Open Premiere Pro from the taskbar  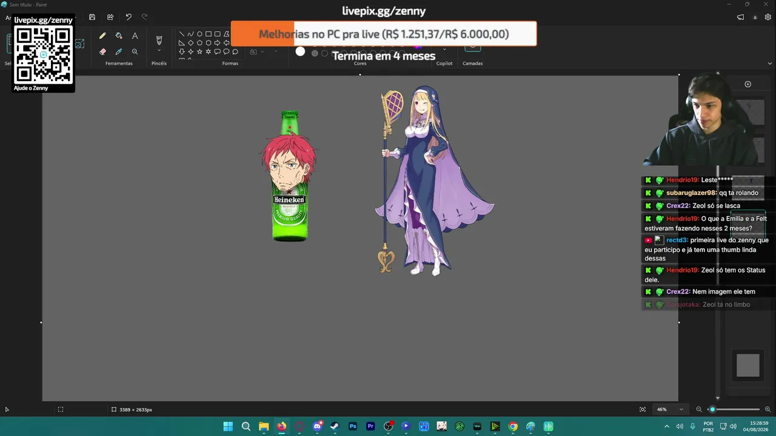pos(370,426)
